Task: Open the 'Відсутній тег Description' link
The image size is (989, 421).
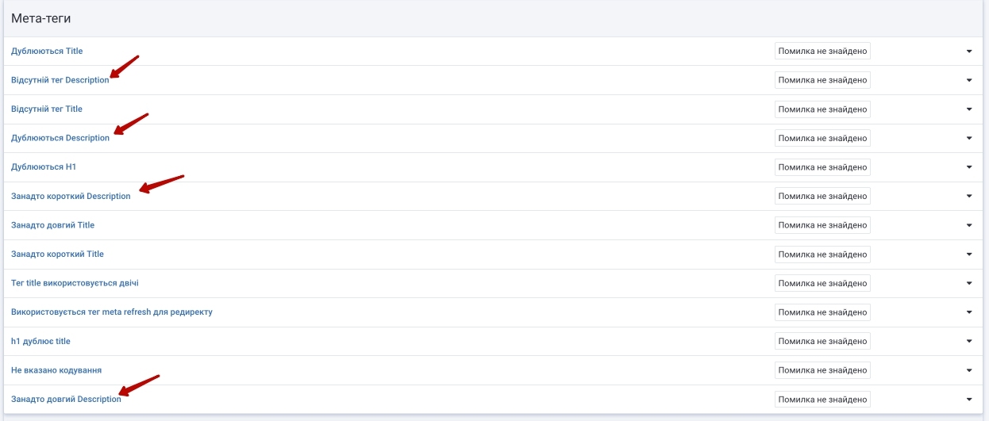Action: click(x=60, y=80)
